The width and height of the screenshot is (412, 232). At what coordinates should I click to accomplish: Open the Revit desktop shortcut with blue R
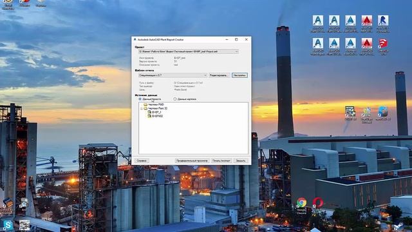tap(383, 24)
